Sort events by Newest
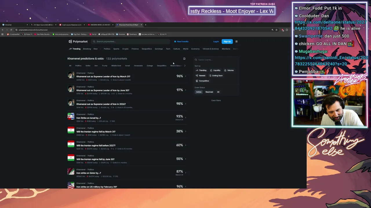371x208 pixels. pyautogui.click(x=201, y=76)
